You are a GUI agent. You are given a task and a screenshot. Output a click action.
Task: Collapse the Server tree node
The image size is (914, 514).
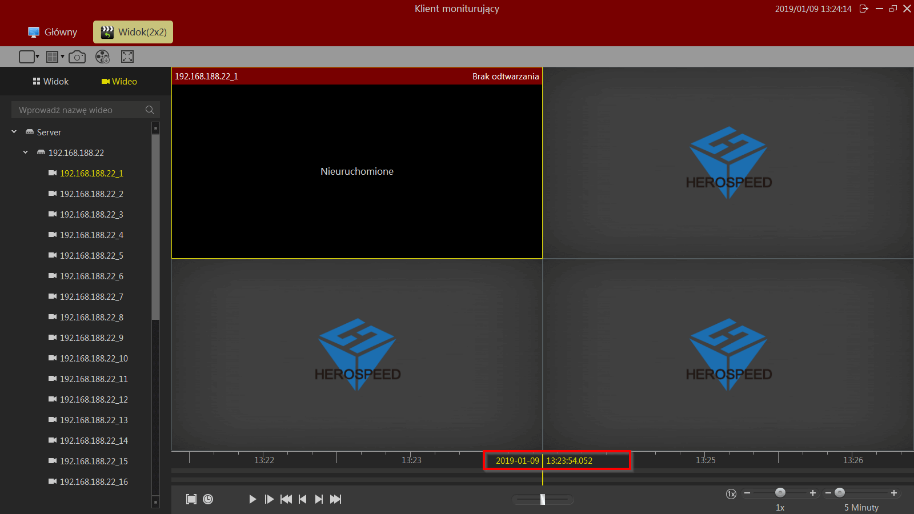[14, 132]
